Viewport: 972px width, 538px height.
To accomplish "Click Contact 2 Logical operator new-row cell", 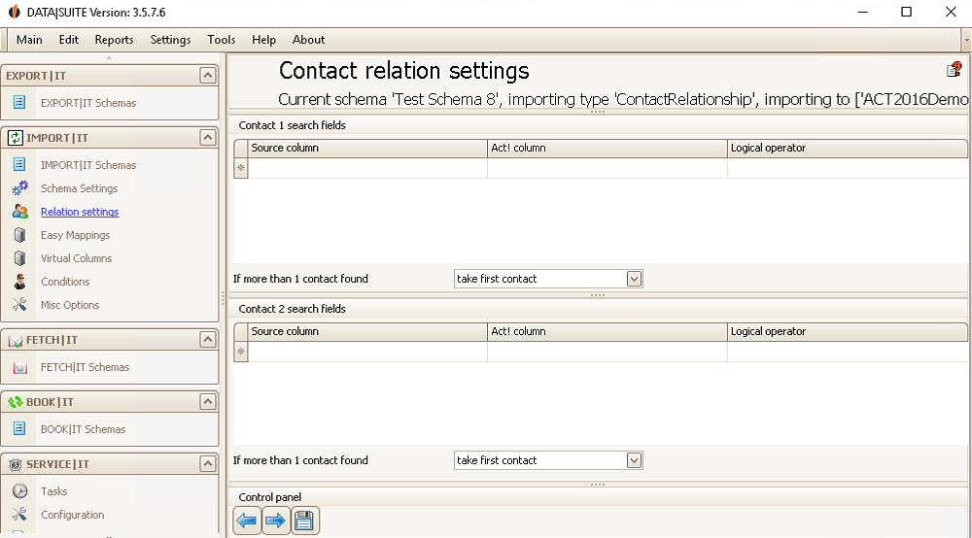I will [847, 352].
